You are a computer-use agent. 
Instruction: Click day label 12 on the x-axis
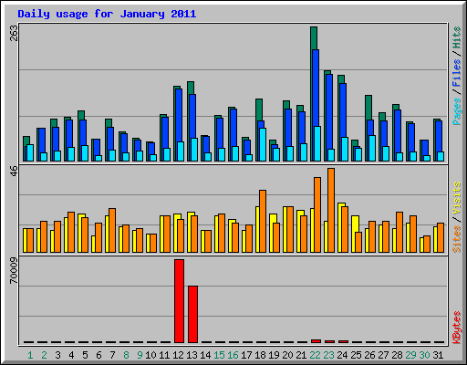[178, 355]
